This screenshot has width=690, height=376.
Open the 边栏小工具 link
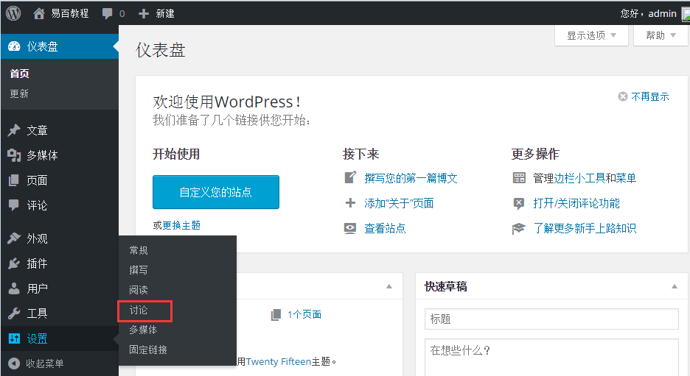coord(579,178)
